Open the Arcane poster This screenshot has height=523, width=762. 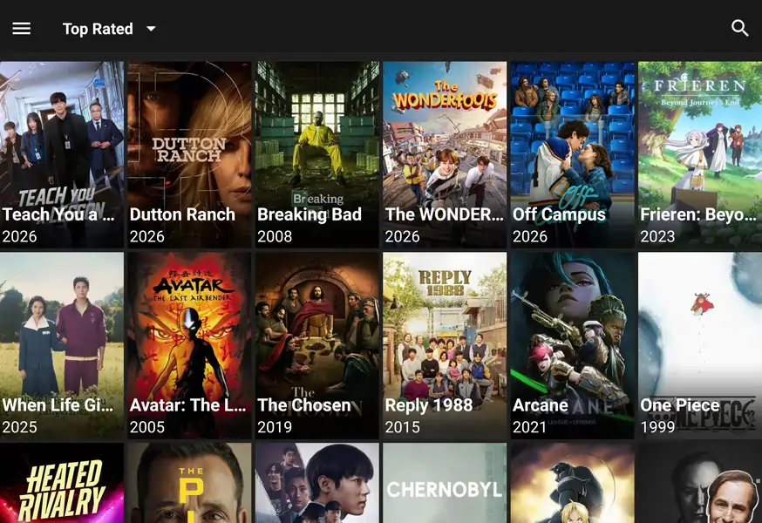click(x=573, y=345)
